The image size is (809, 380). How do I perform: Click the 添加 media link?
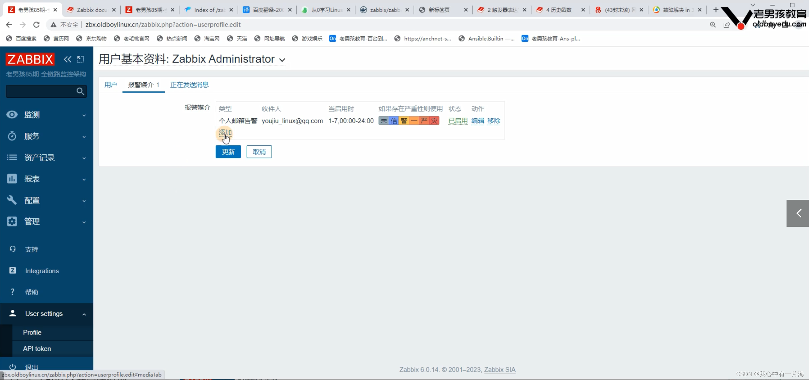click(x=225, y=132)
